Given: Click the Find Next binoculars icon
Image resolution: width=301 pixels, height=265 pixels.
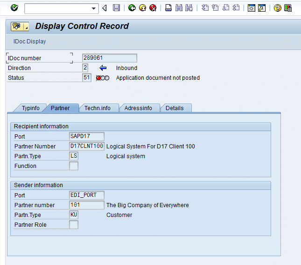Looking at the screenshot, I should tap(189, 8).
